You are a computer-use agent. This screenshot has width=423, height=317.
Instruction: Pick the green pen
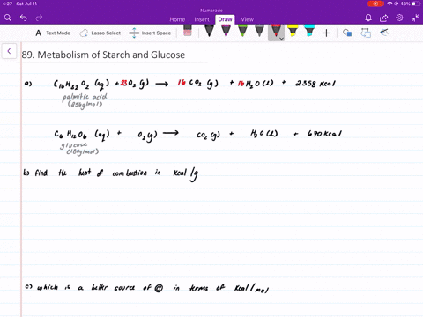[x=242, y=31]
